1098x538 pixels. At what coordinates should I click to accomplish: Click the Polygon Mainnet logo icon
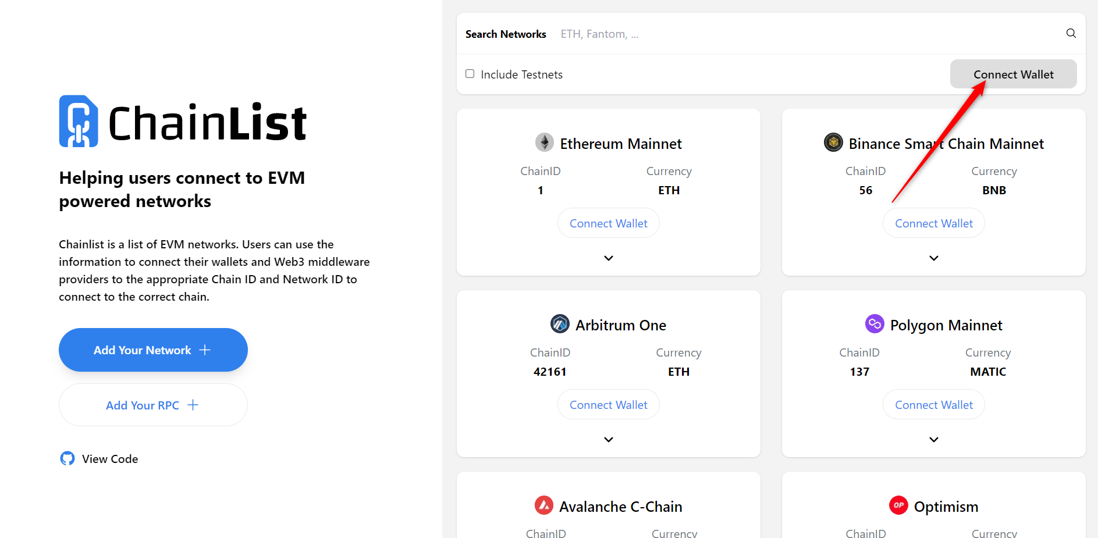pos(875,323)
